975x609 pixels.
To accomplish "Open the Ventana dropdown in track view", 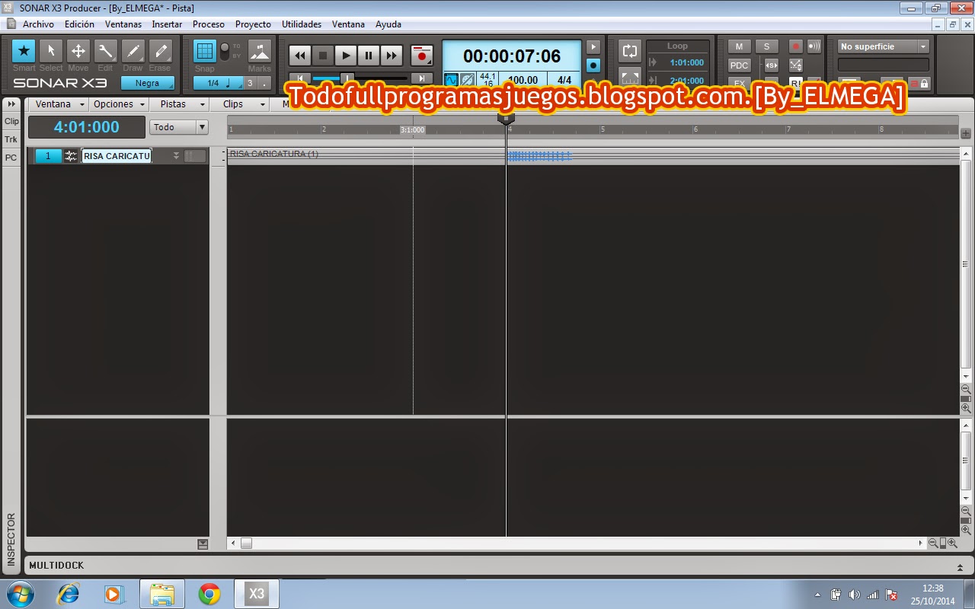I will 59,104.
